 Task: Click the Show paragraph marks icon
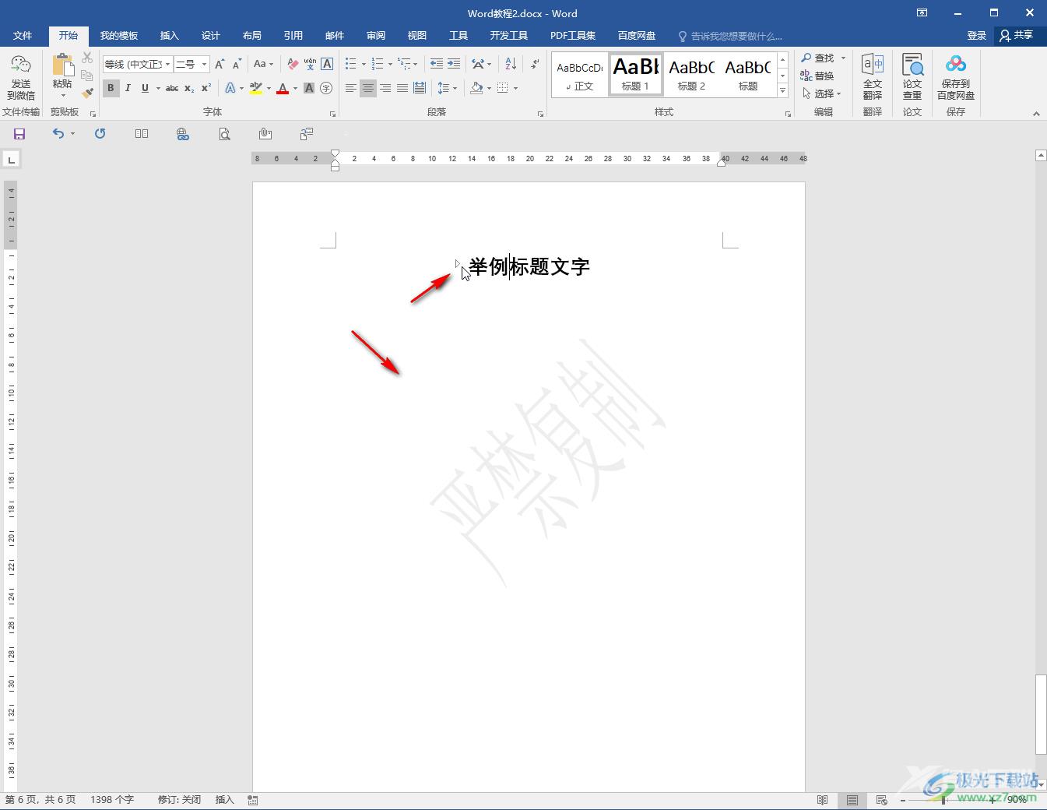point(535,64)
